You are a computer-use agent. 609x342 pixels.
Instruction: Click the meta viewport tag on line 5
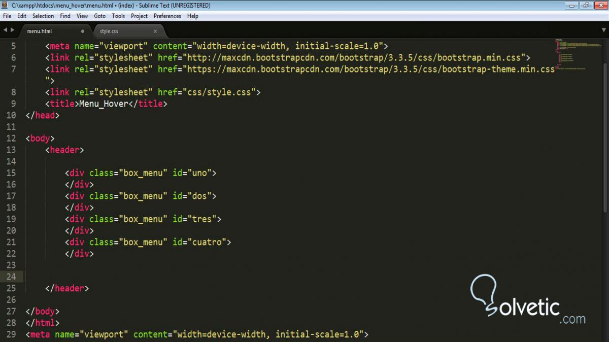217,46
